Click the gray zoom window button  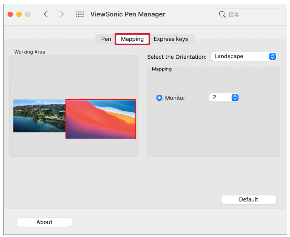click(28, 14)
